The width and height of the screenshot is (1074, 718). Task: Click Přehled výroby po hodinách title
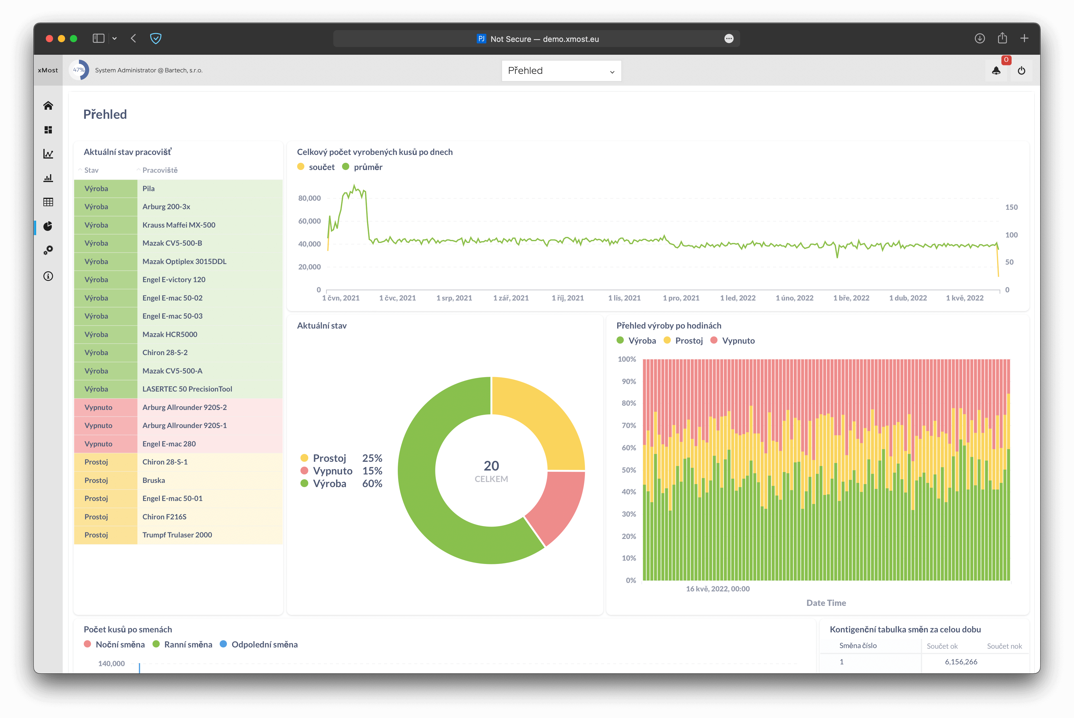[668, 326]
